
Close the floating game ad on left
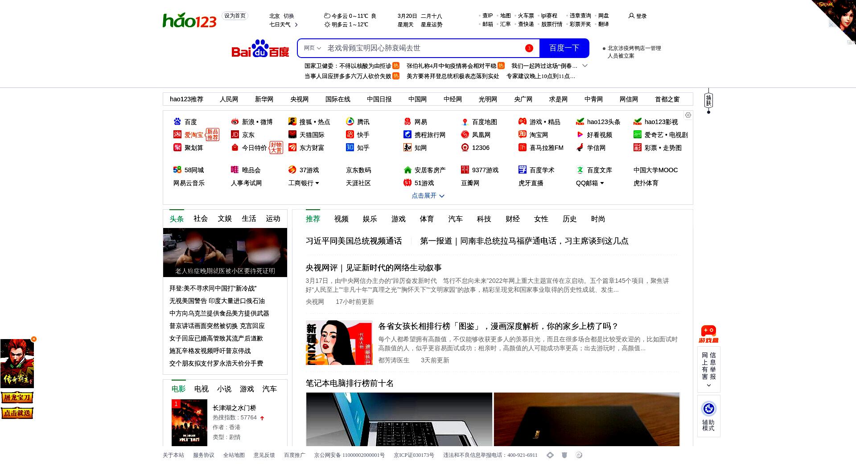[34, 339]
